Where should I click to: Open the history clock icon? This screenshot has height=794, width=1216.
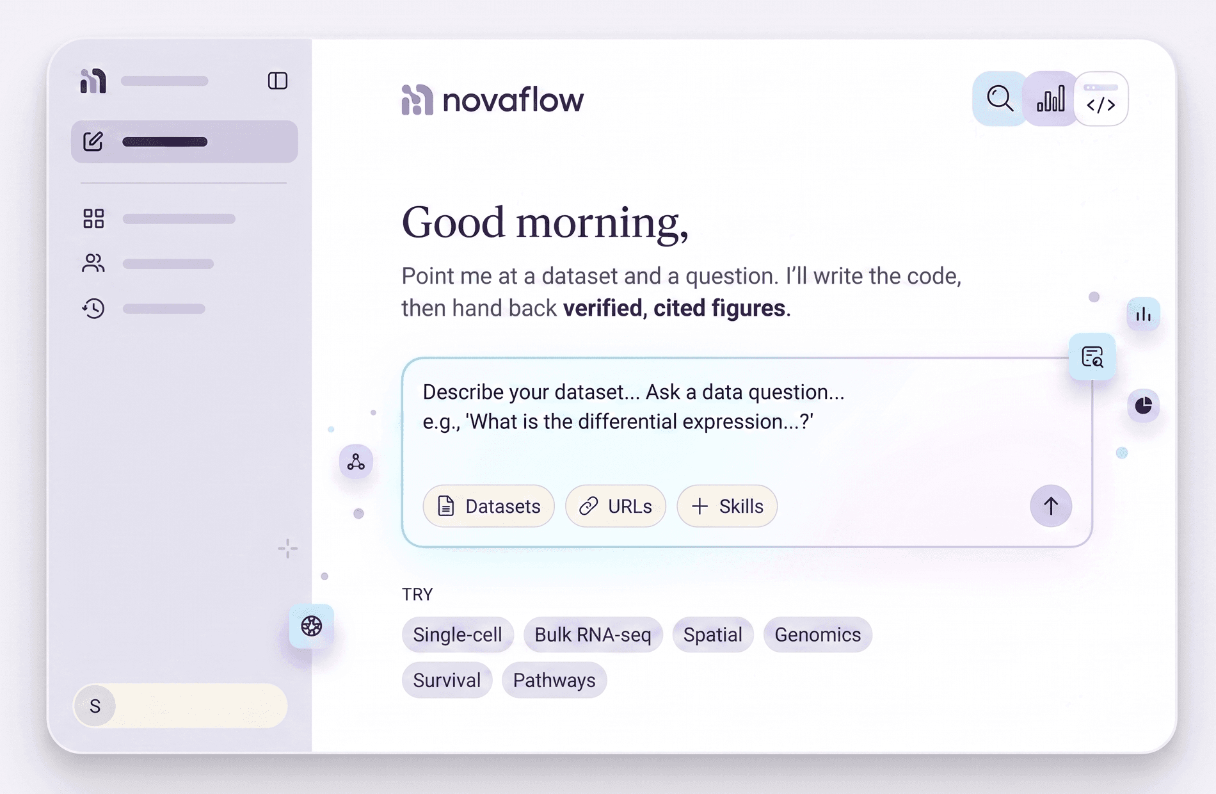[x=93, y=308]
